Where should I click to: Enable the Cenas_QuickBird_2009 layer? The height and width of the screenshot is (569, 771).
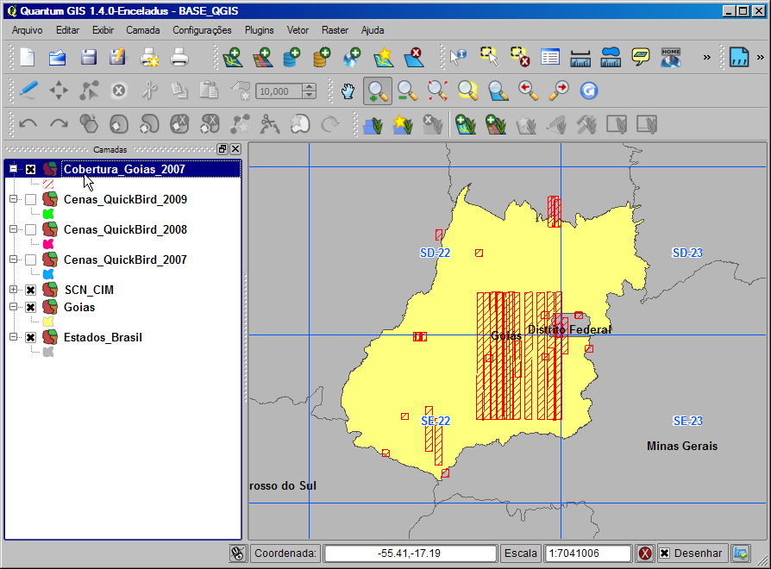(x=30, y=199)
